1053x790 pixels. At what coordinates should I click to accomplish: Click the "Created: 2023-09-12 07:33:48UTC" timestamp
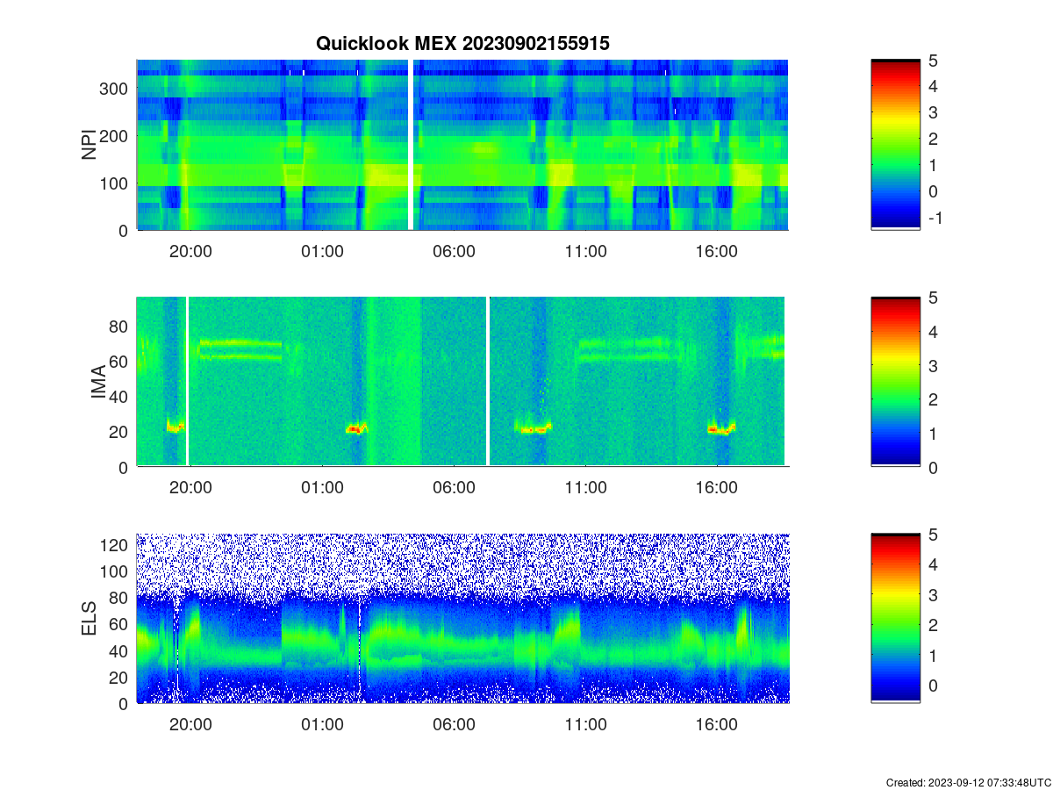pos(969,782)
